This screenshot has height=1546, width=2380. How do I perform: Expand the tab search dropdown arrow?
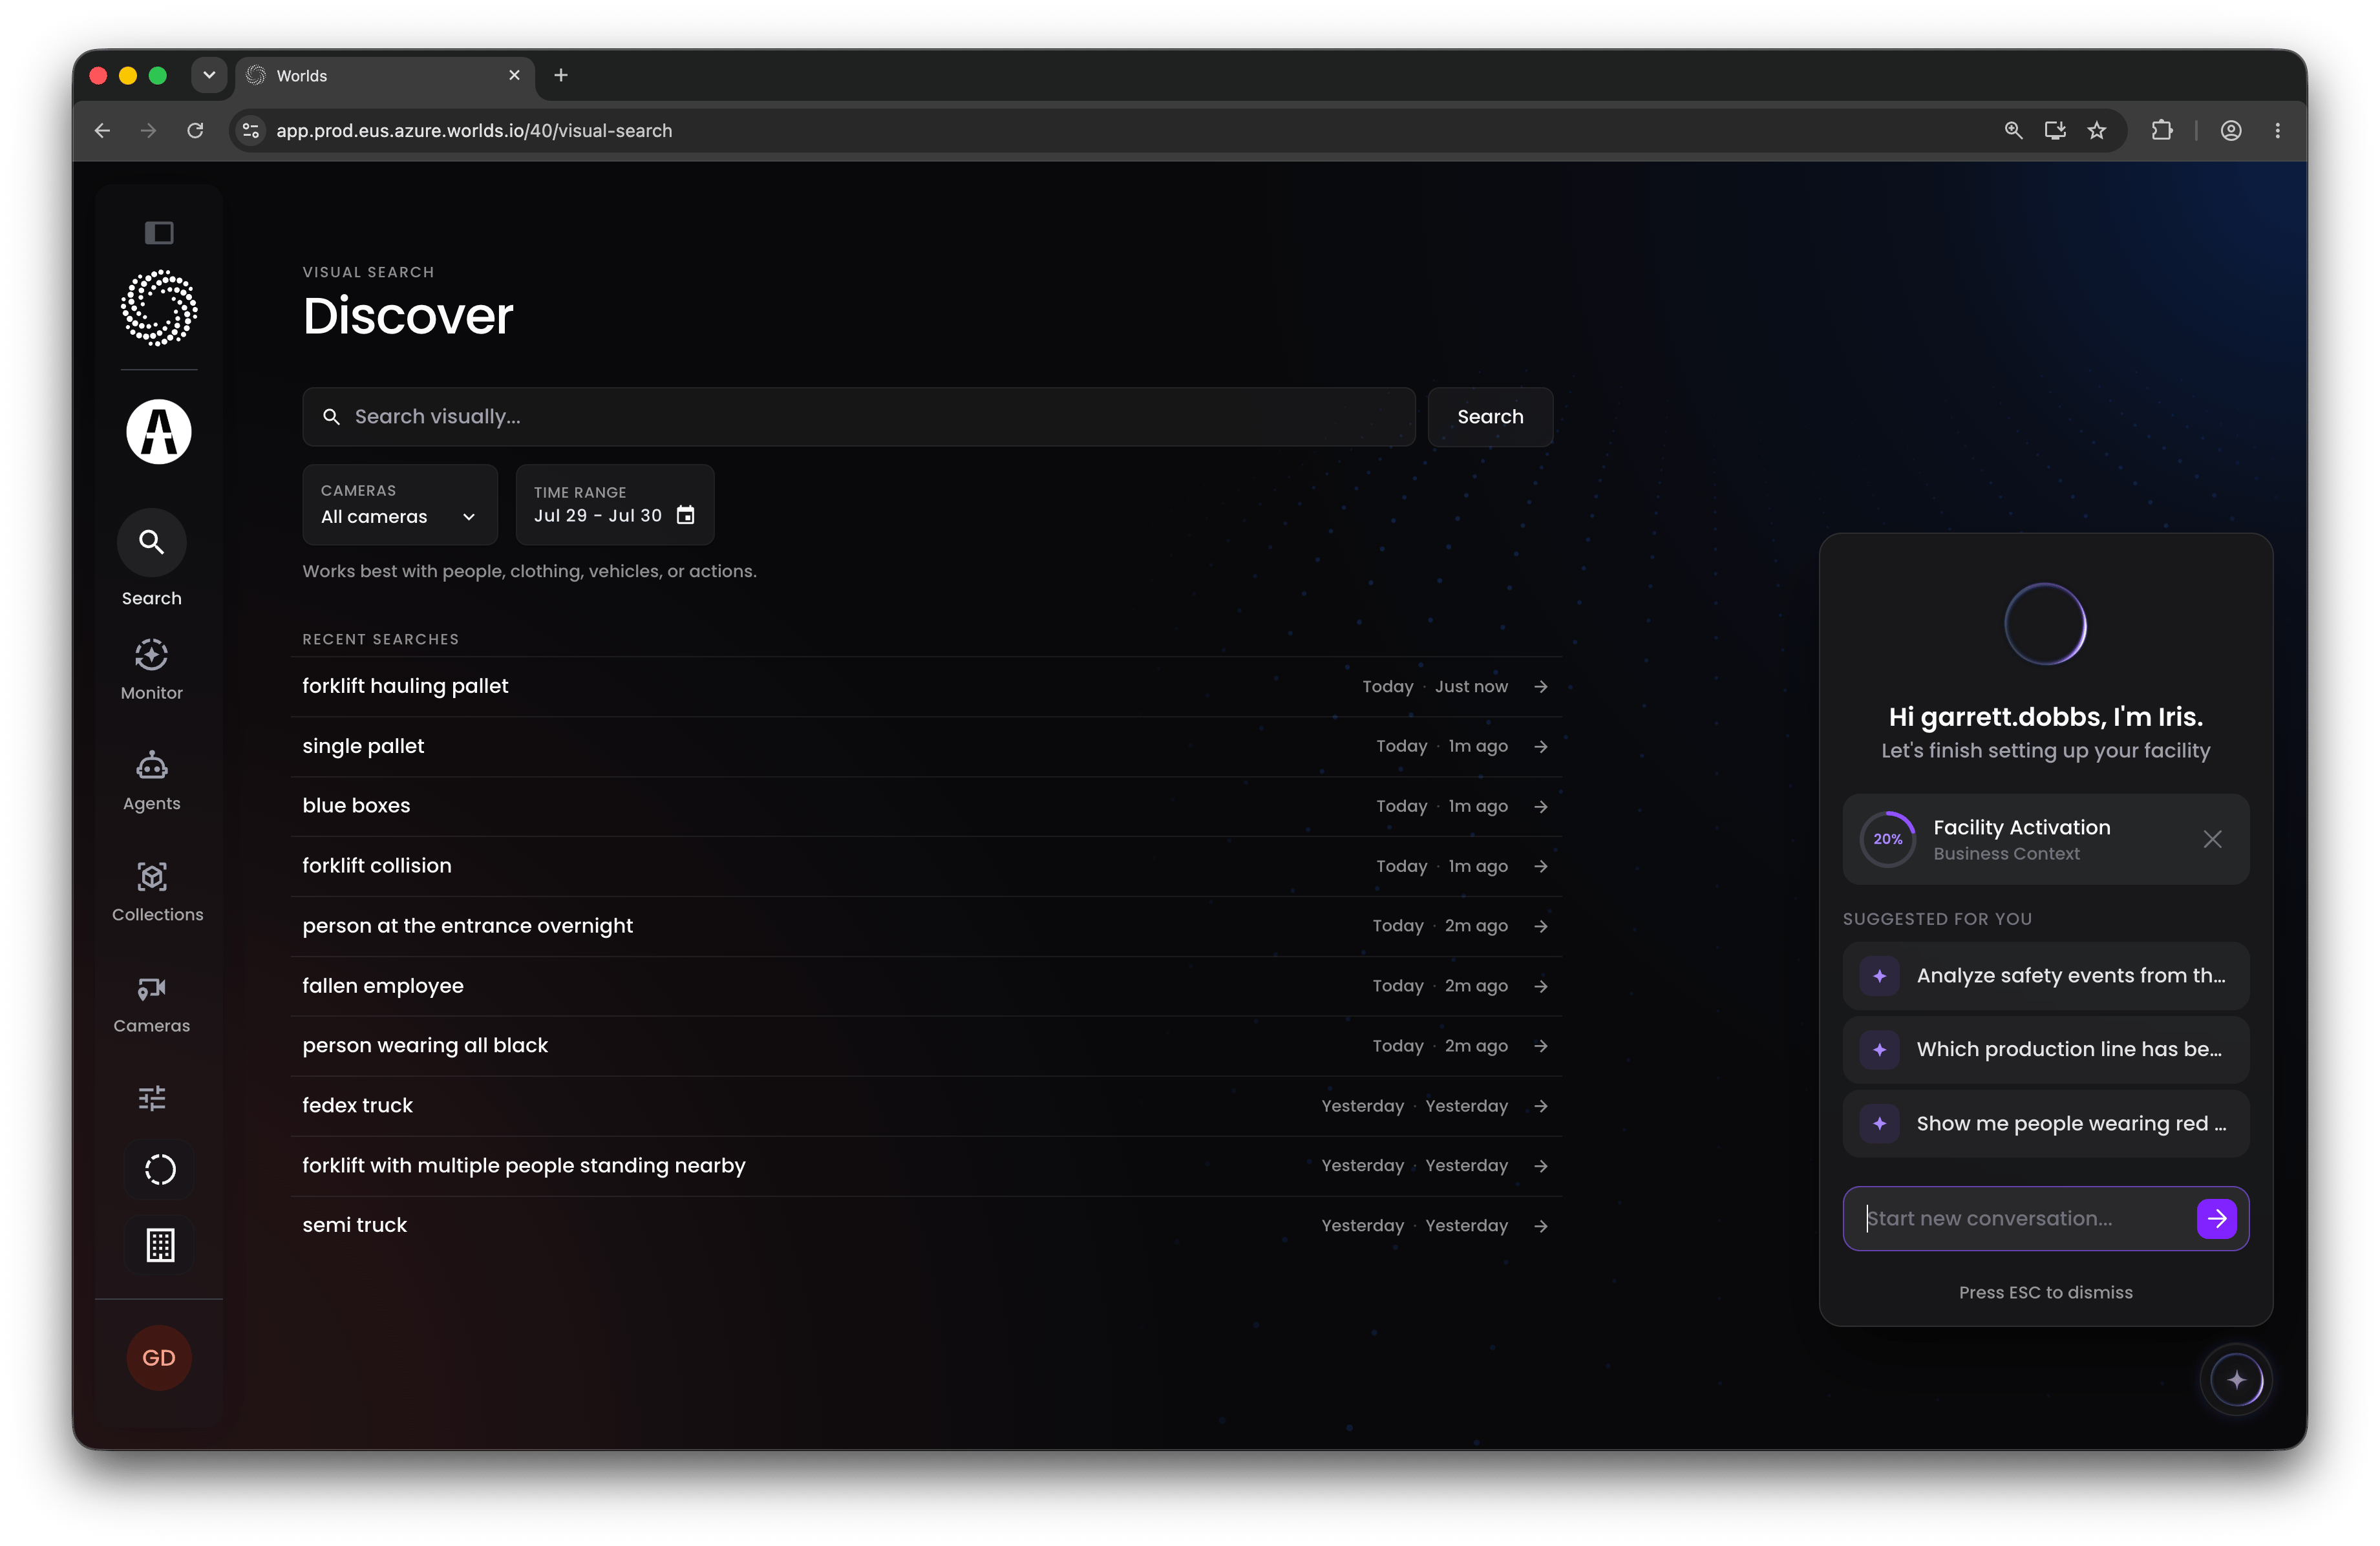(x=209, y=75)
